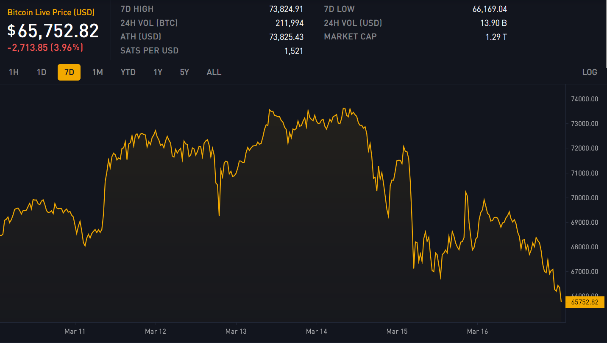This screenshot has height=343, width=607.
Task: Click the current price $65,752.82
Action: point(53,31)
